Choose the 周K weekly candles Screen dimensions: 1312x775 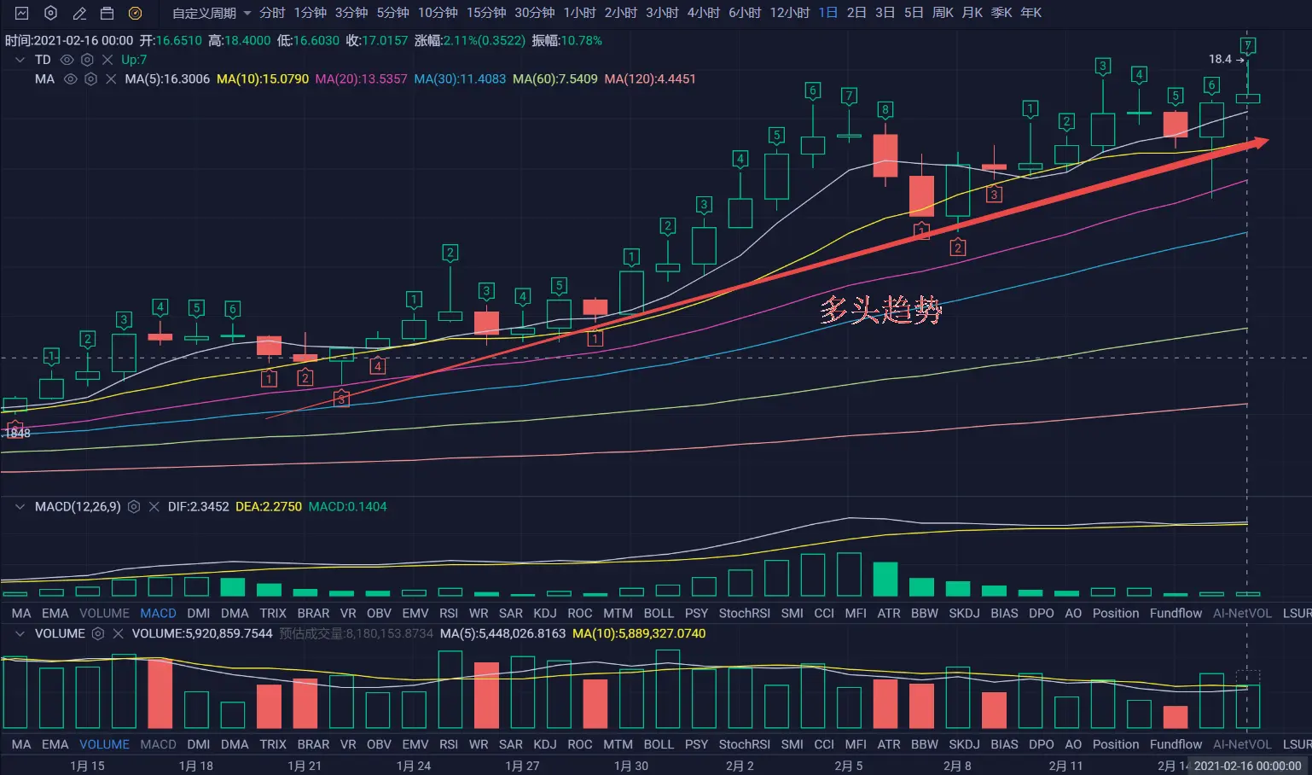coord(943,13)
